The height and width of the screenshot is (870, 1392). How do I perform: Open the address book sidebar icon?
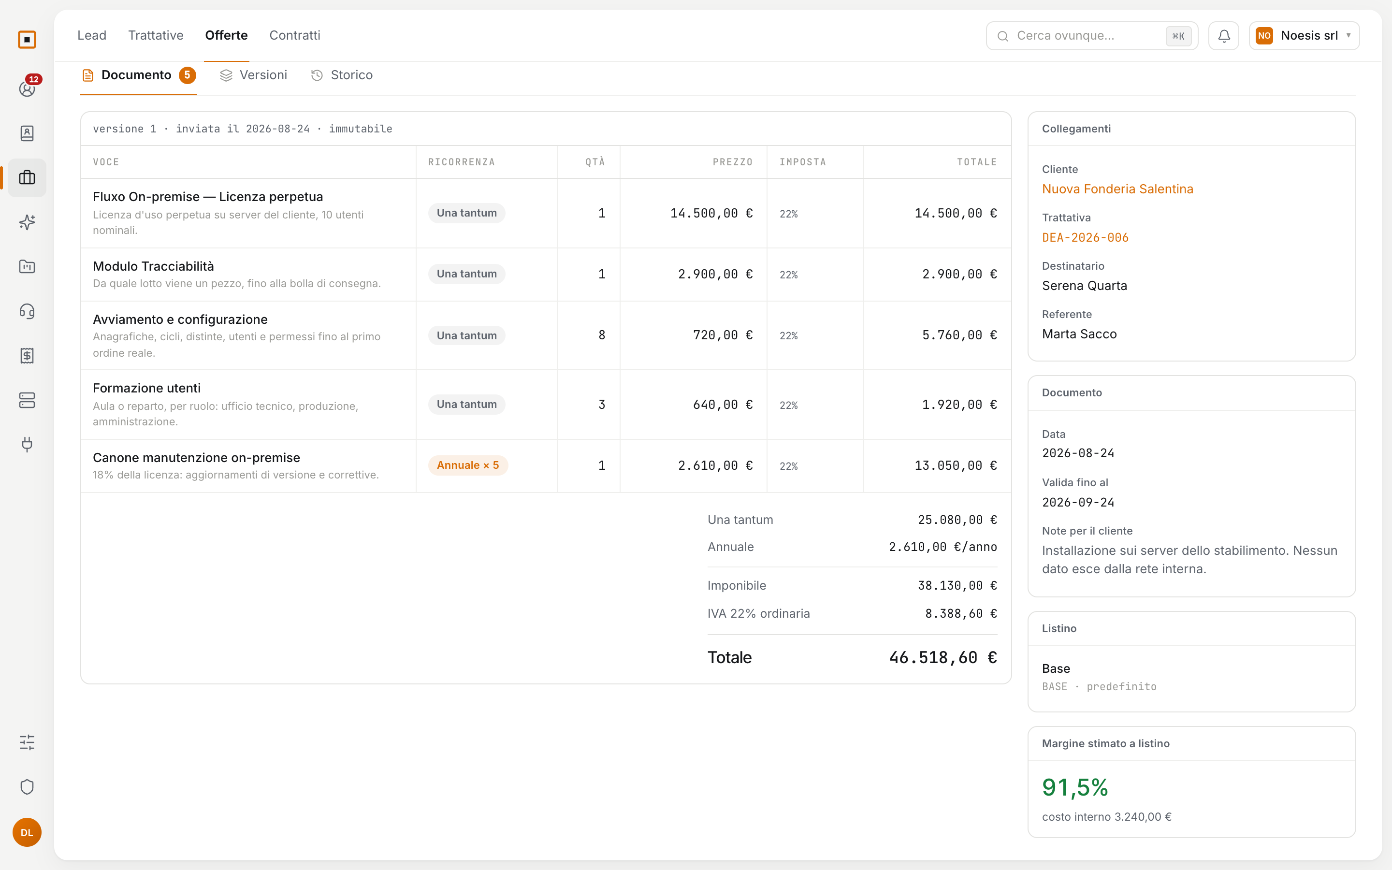pyautogui.click(x=27, y=133)
